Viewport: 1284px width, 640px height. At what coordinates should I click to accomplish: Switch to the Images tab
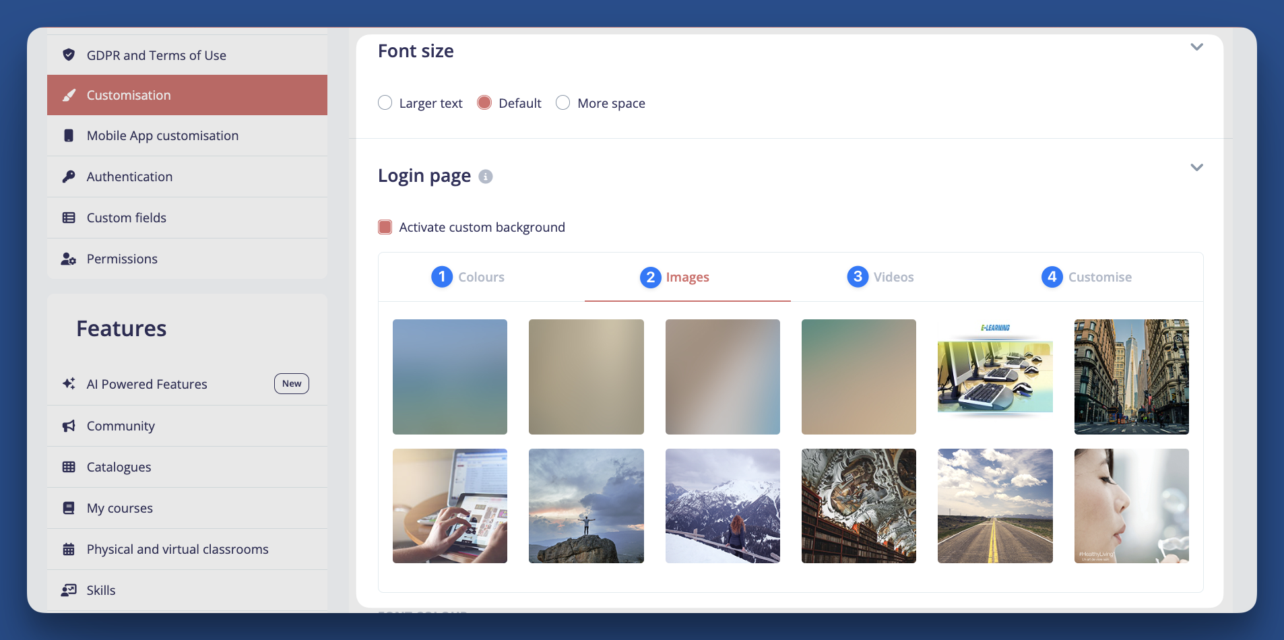(687, 277)
